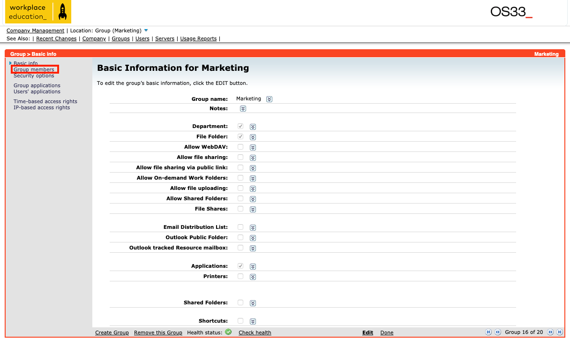This screenshot has height=340, width=570.
Task: Open Group members in sidebar
Action: [34, 69]
